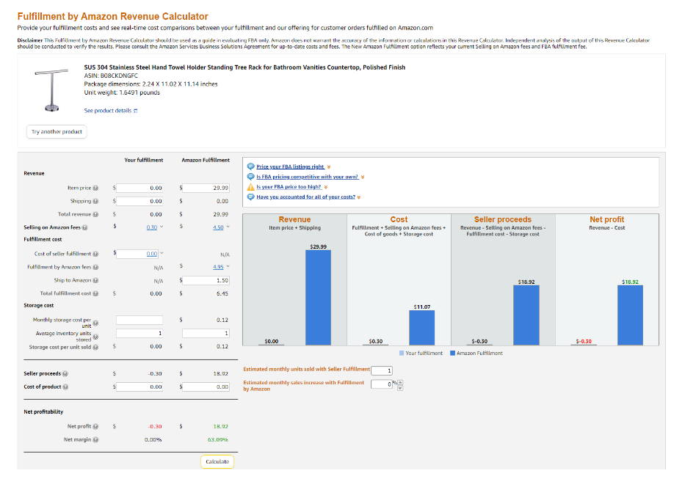Click the Your fulfillment Shipping input field
The image size is (685, 487).
click(139, 201)
